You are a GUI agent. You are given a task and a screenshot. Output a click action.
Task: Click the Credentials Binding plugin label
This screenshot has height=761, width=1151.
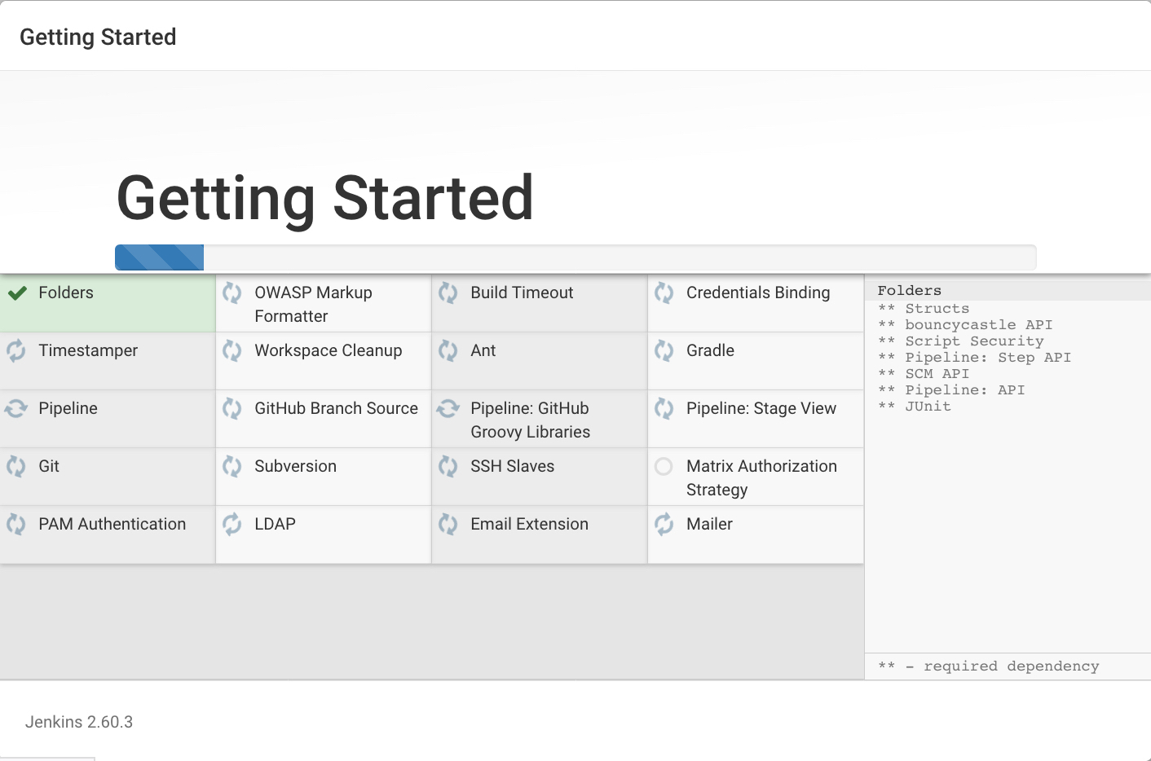pyautogui.click(x=758, y=293)
